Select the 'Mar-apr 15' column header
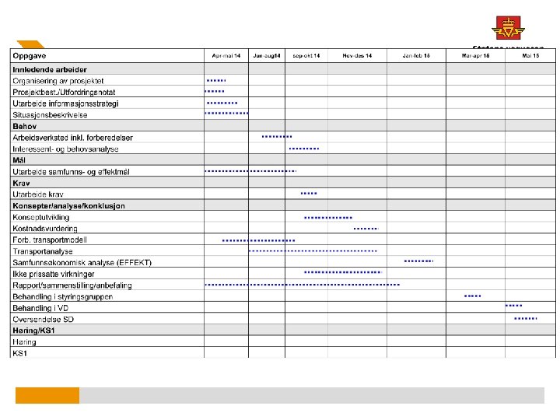This screenshot has width=560, height=420. [475, 56]
